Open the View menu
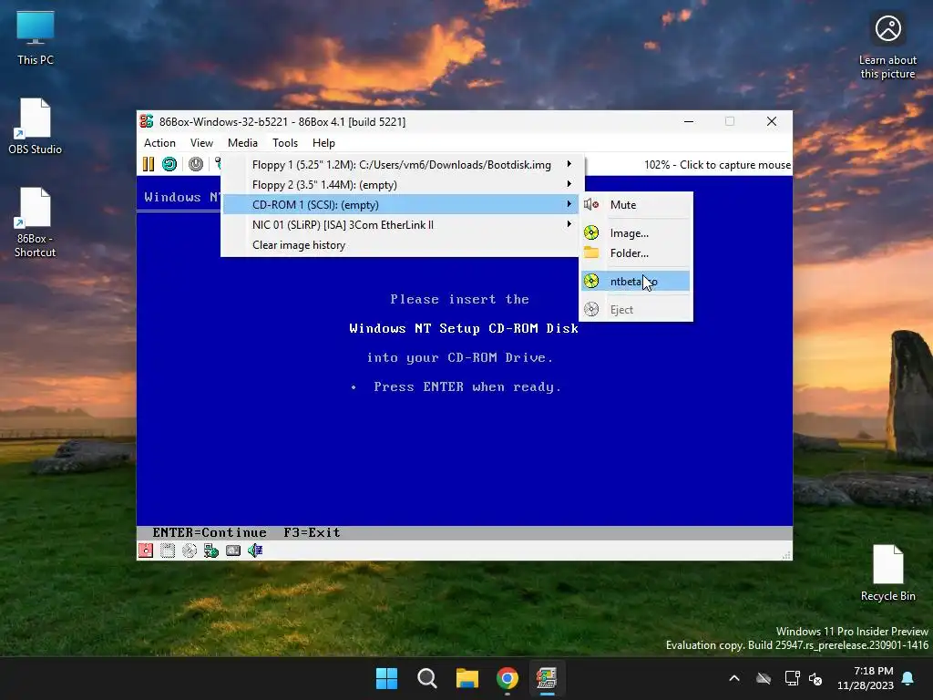The width and height of the screenshot is (933, 700). (x=201, y=143)
